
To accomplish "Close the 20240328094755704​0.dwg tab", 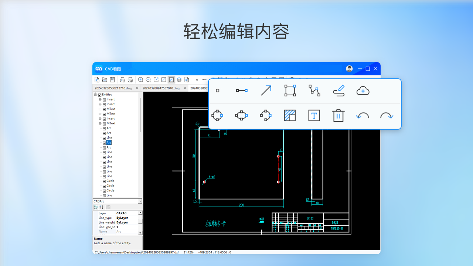I will (185, 88).
